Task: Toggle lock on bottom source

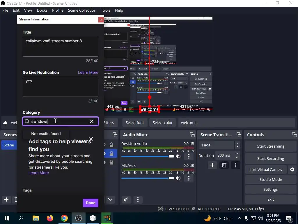Action: 111,162
